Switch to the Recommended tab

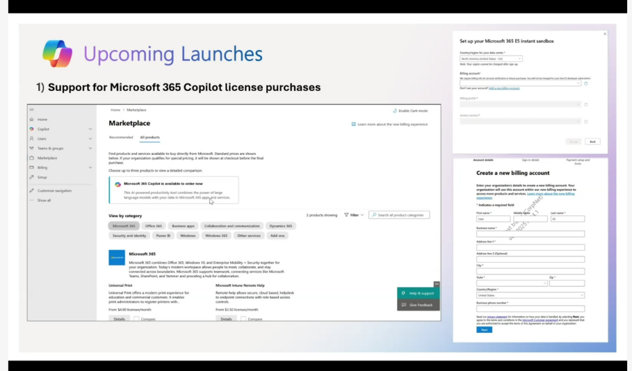coord(121,137)
